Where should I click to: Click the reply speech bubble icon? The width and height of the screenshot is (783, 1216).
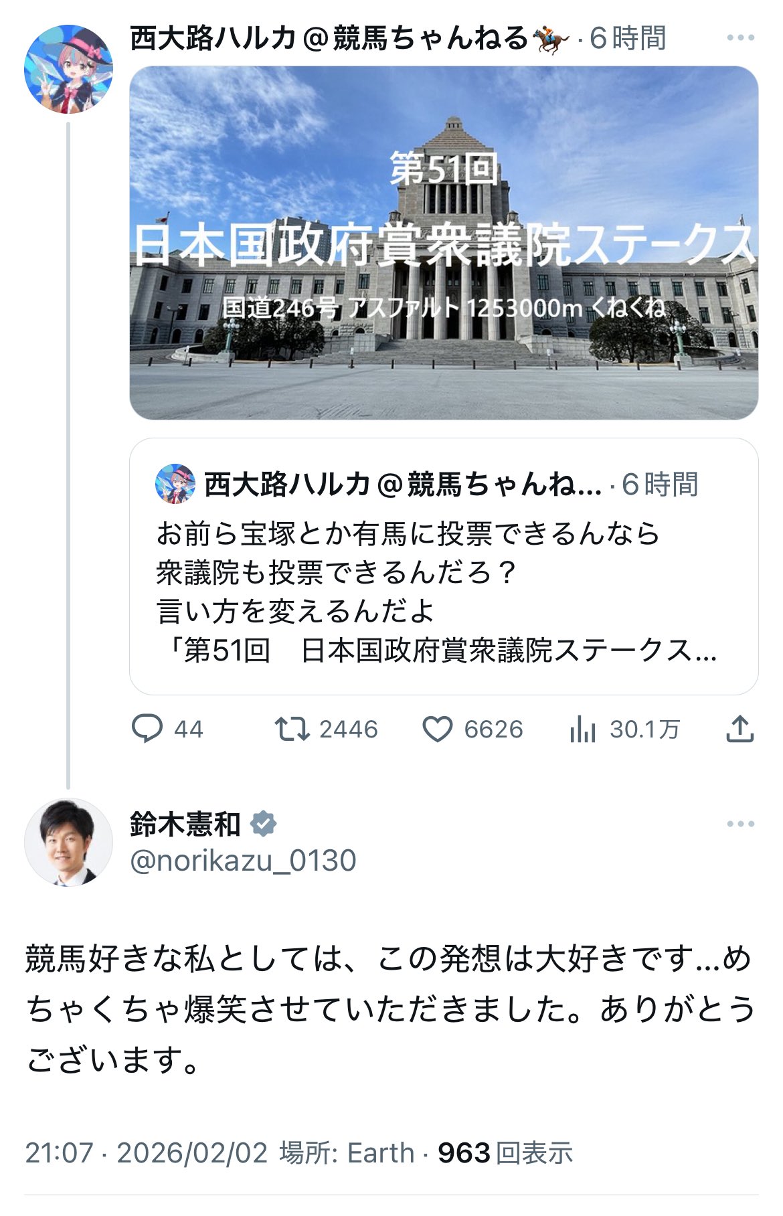(147, 729)
